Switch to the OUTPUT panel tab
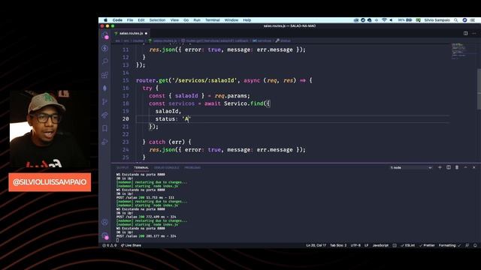 point(123,168)
